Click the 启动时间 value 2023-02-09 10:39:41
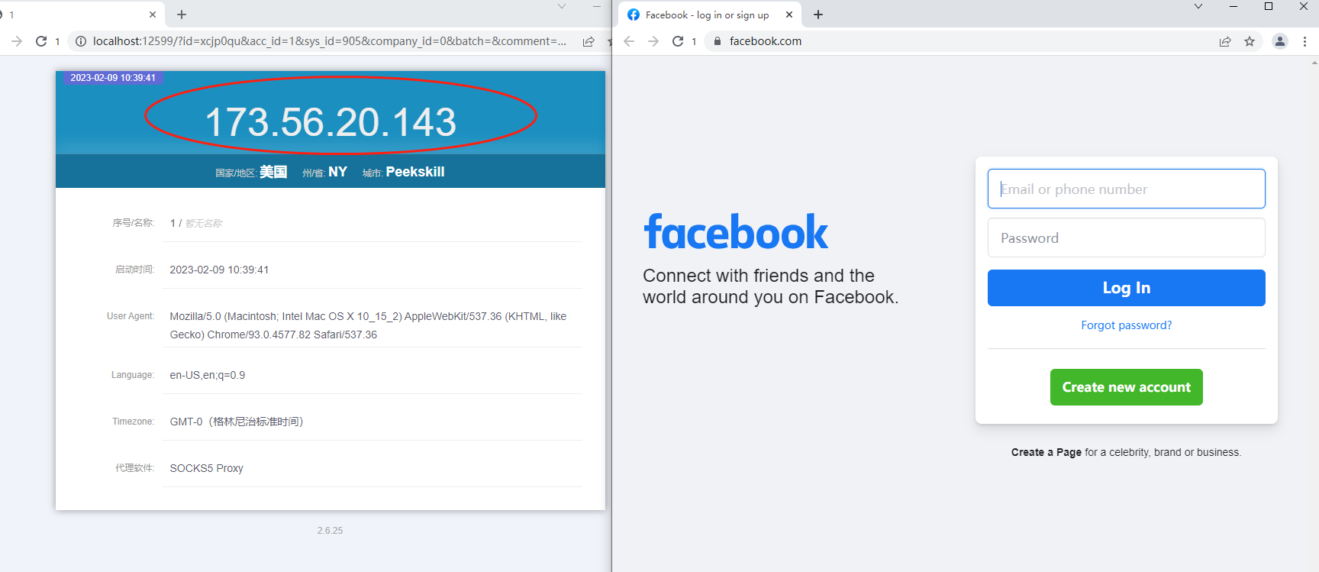Image resolution: width=1319 pixels, height=572 pixels. point(219,270)
